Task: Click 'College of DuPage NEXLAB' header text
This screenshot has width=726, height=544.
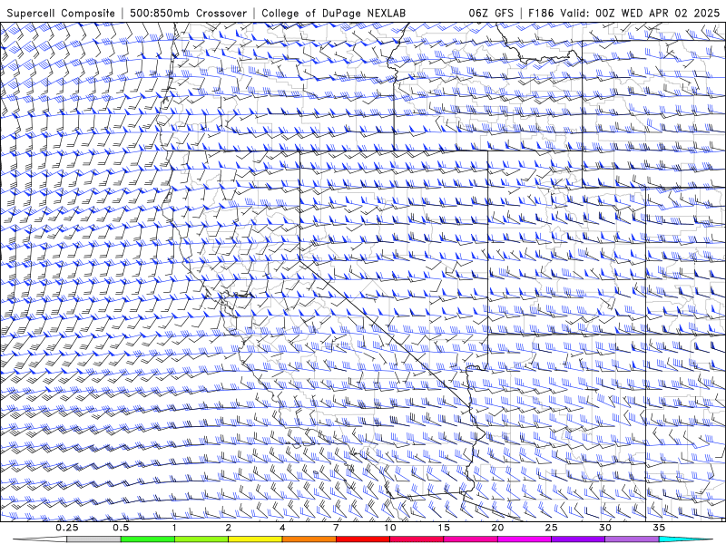Action: [x=333, y=13]
